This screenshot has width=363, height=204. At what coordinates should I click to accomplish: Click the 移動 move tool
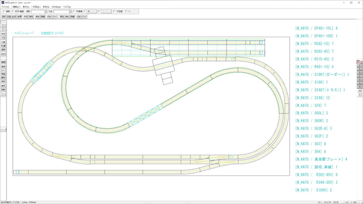(3, 89)
